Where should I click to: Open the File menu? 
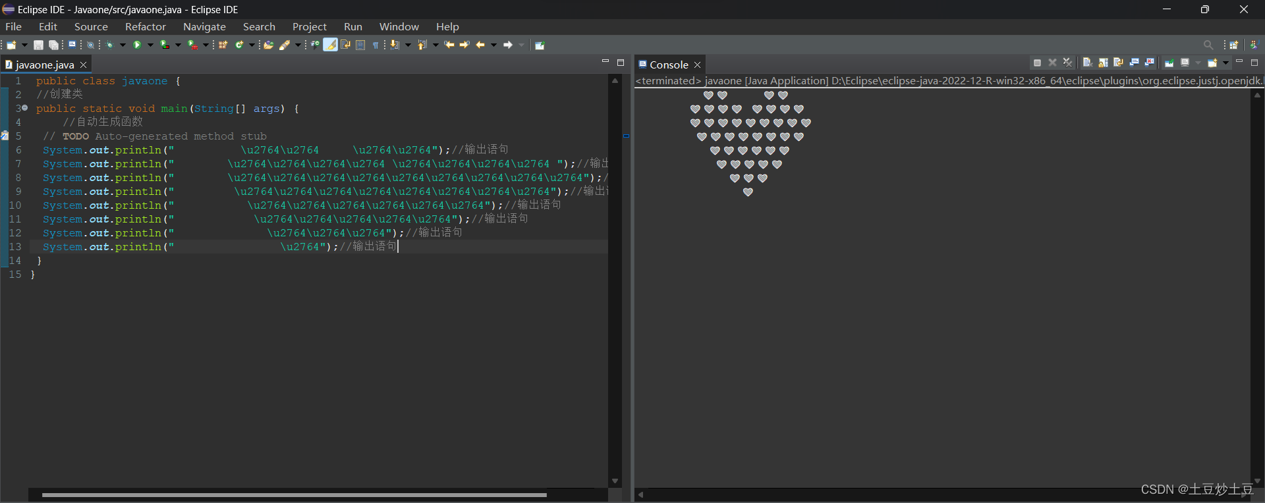coord(13,26)
